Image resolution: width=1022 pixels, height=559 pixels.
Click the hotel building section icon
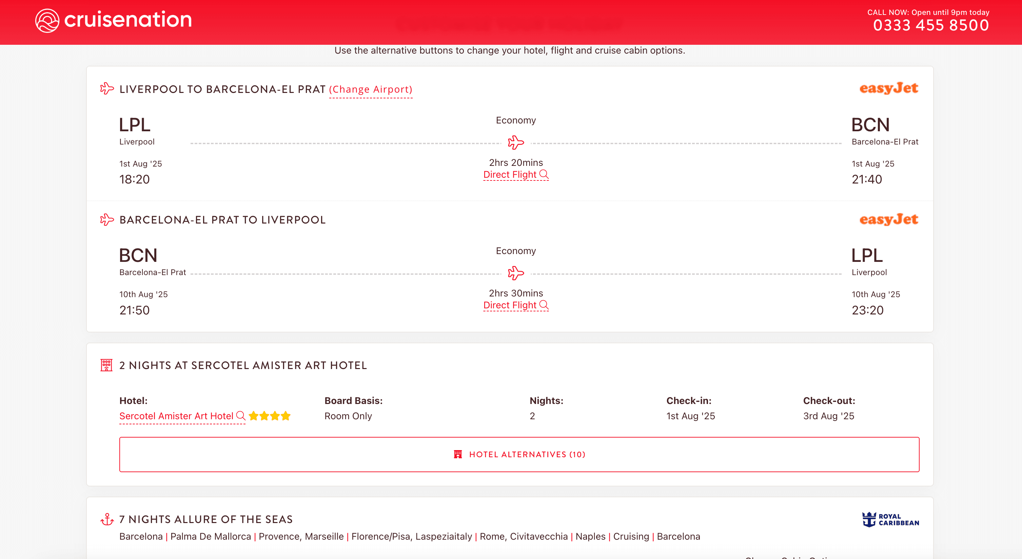106,365
